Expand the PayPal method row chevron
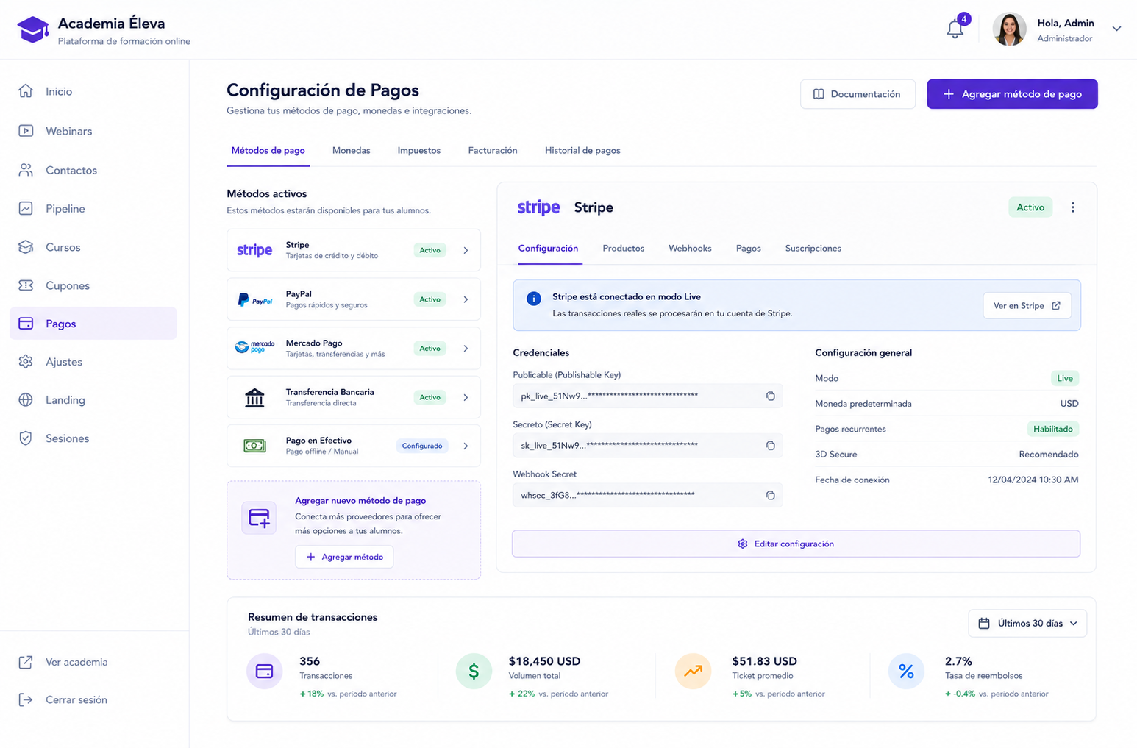Screen dimensions: 1137x748 pyautogui.click(x=466, y=299)
